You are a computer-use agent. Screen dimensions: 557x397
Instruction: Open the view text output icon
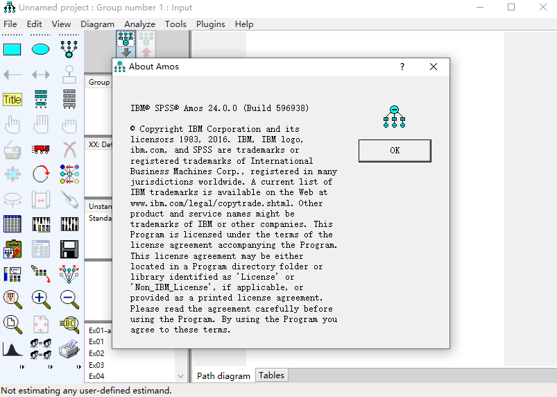[40, 249]
